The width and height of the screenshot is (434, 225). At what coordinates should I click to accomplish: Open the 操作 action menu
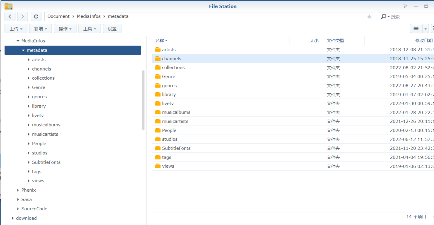[65, 29]
